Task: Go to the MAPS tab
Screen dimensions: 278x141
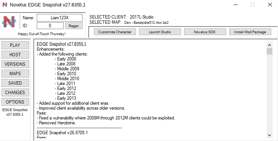Action: (15, 74)
